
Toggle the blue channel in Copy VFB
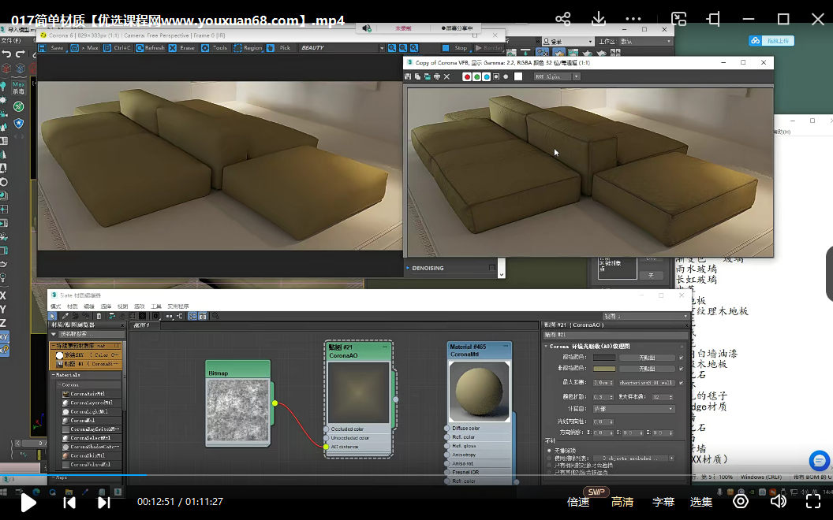[486, 76]
